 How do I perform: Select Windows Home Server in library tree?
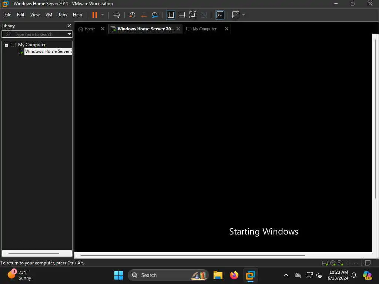tap(48, 51)
